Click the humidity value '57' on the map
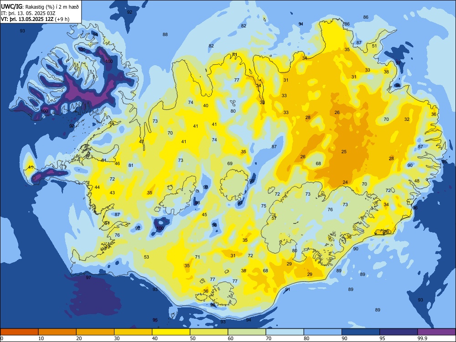Image resolution: width=456 pixels, height=342 pixels. (274, 218)
